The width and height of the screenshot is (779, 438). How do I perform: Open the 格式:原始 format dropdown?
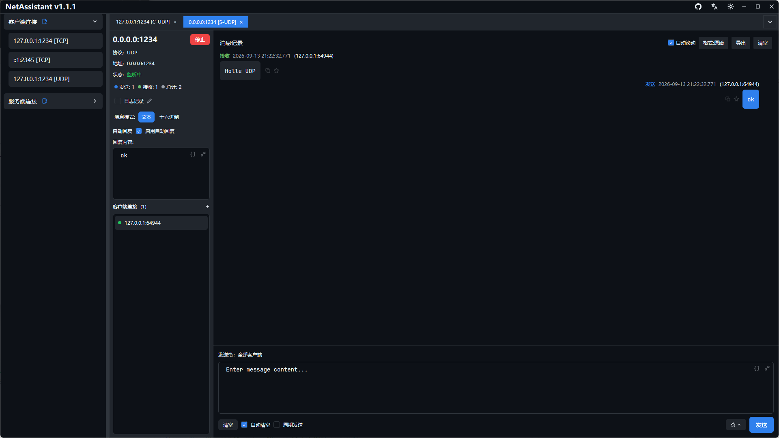(713, 43)
